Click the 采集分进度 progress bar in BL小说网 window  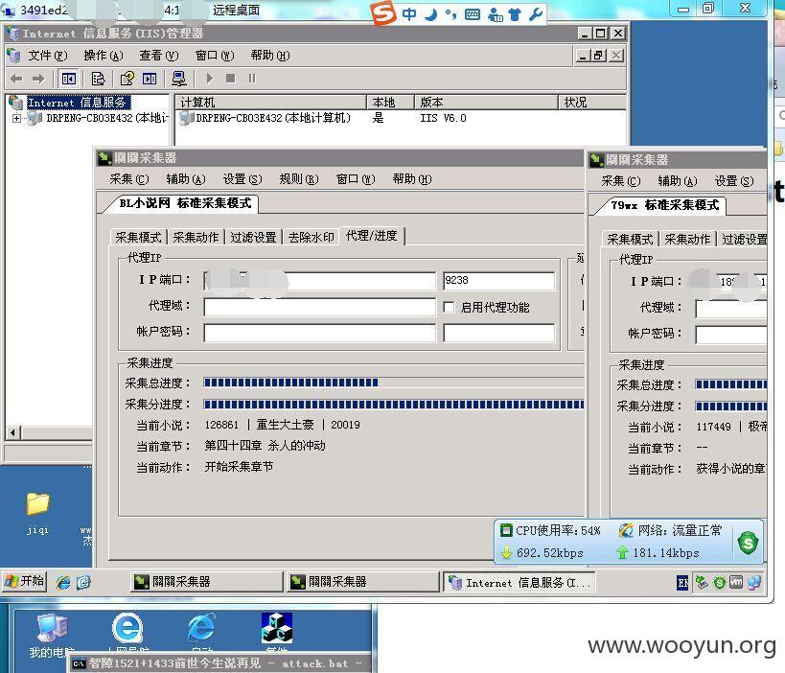coord(394,405)
